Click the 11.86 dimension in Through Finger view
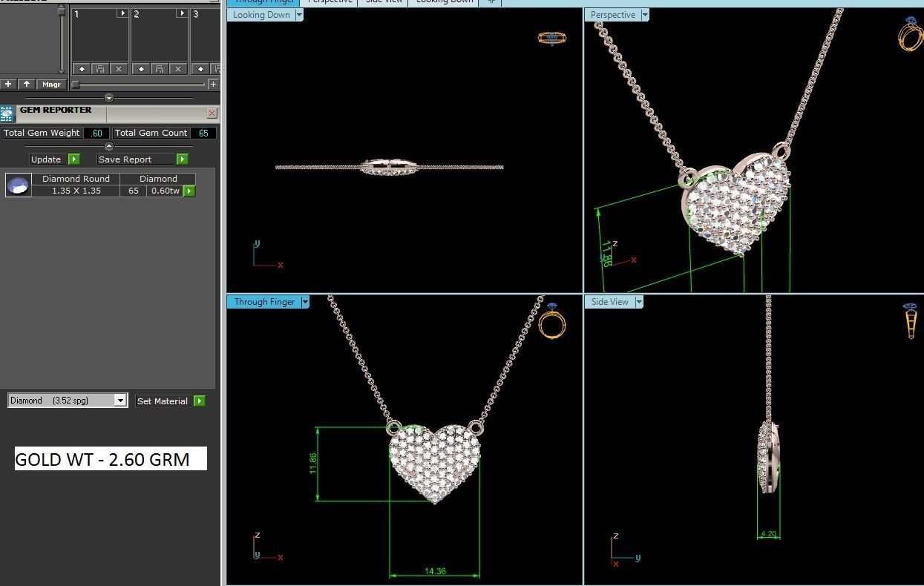Viewport: 924px width, 586px height. pos(314,464)
